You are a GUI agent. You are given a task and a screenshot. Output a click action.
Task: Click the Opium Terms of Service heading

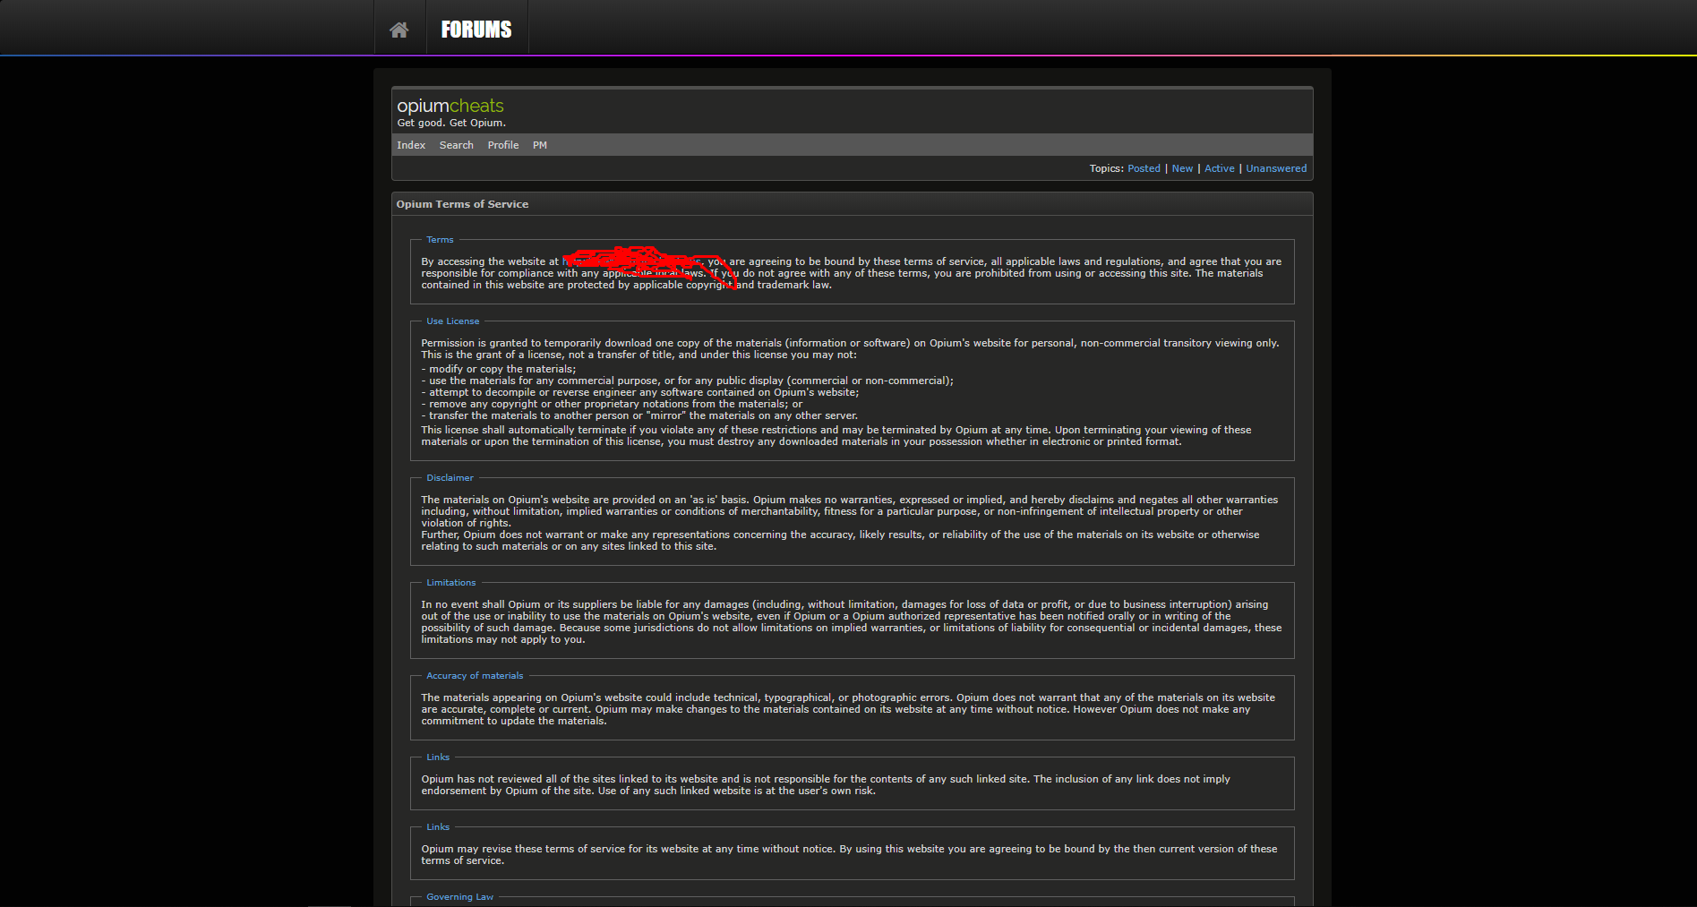(462, 204)
